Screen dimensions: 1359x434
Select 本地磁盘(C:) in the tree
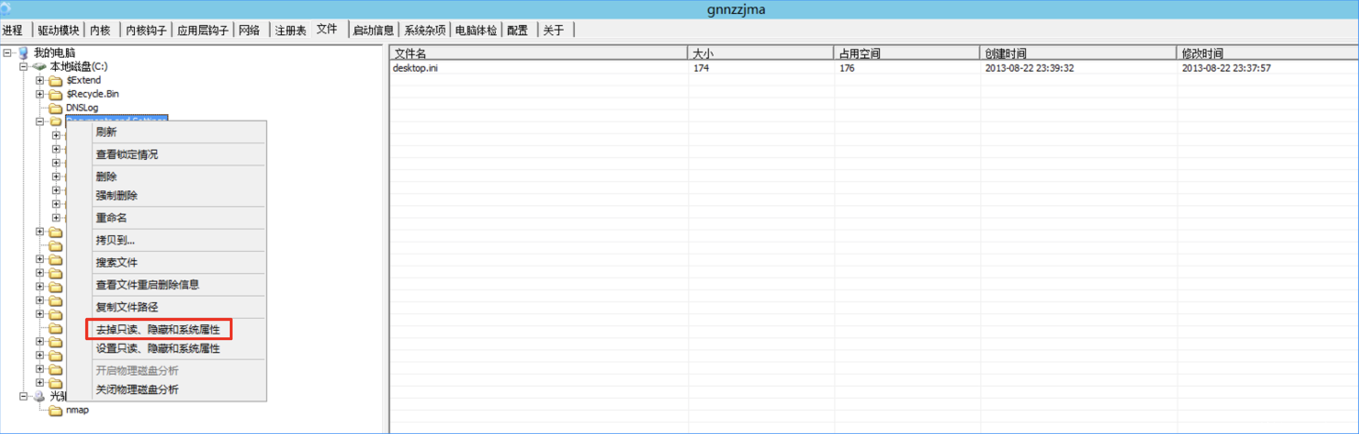coord(79,66)
